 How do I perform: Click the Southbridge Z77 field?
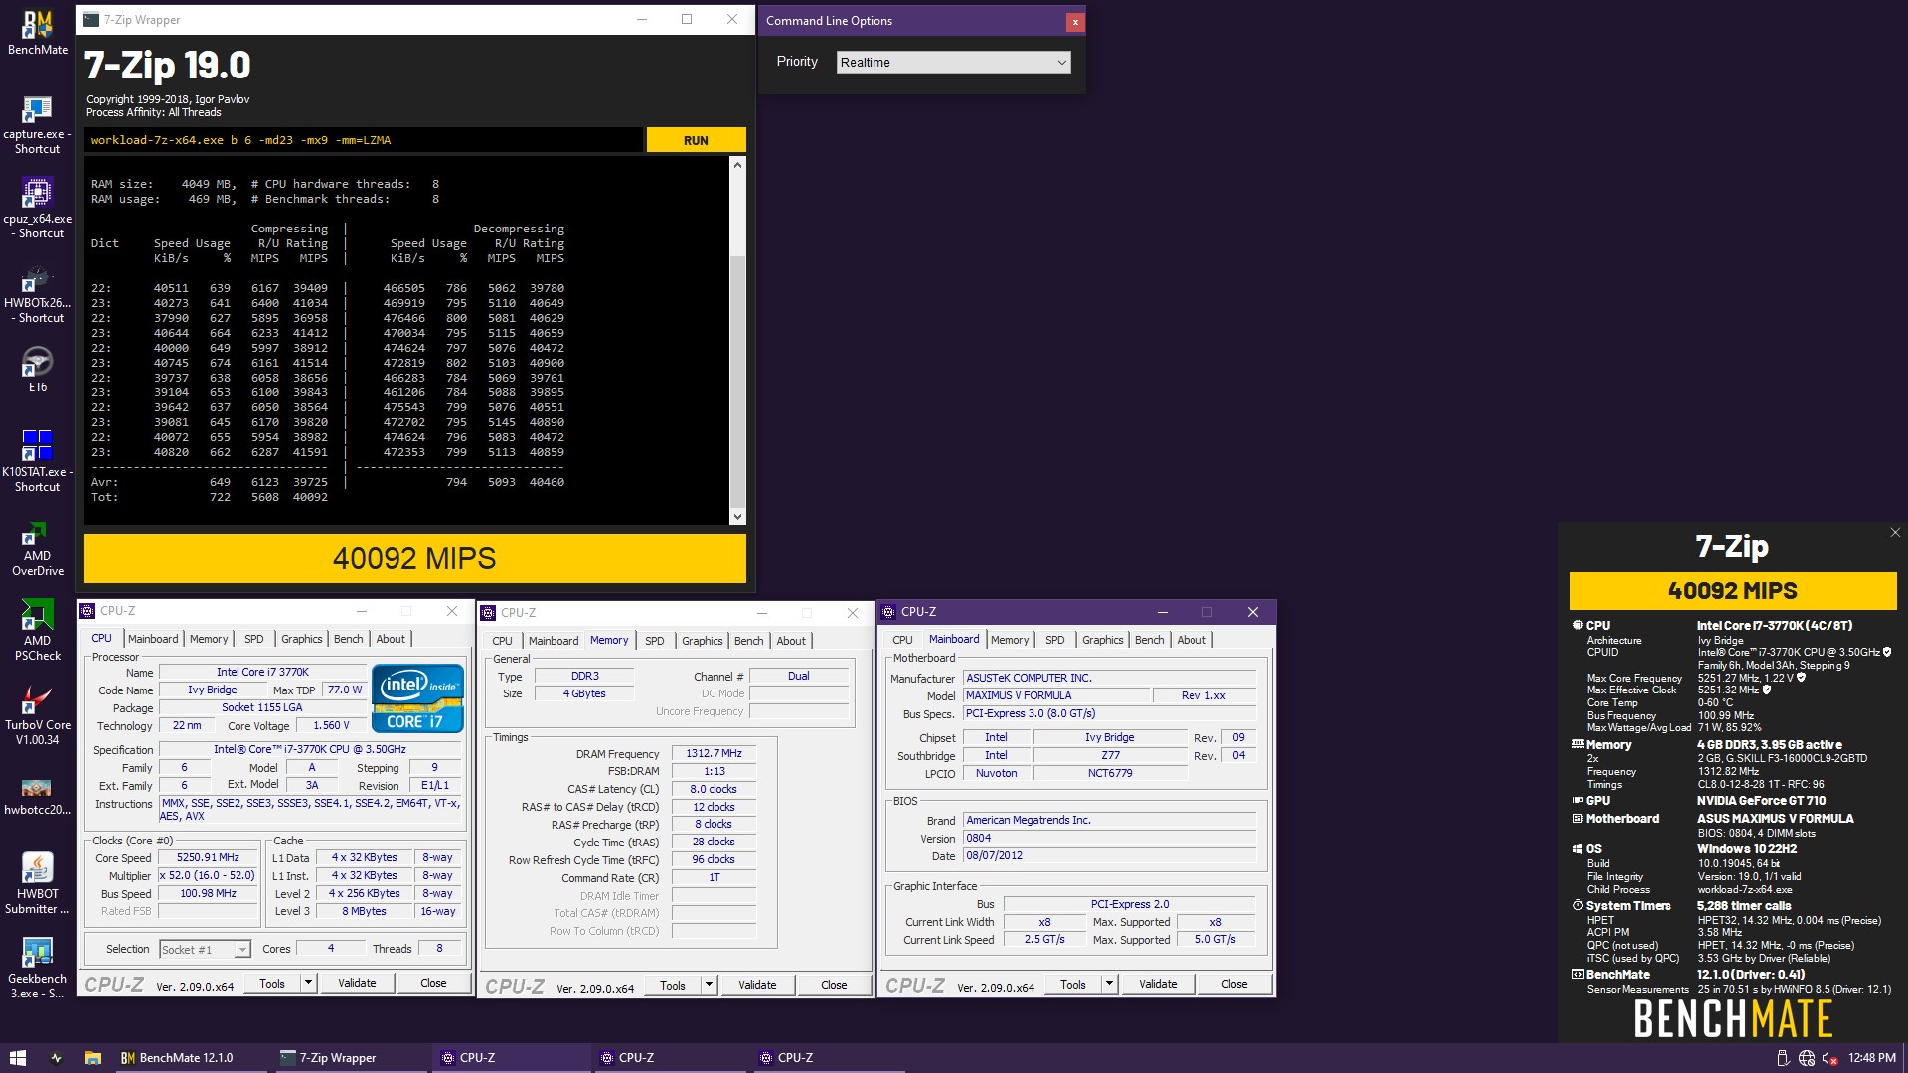pos(1110,756)
